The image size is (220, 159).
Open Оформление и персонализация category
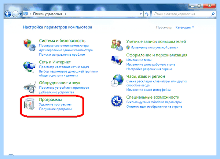pyautogui.click(x=157, y=55)
